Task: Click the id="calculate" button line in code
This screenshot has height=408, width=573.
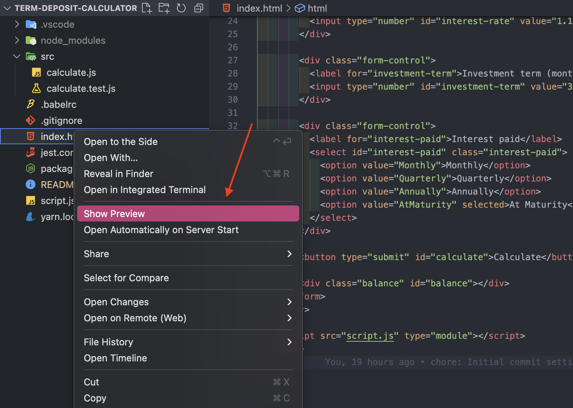Action: pyautogui.click(x=438, y=257)
